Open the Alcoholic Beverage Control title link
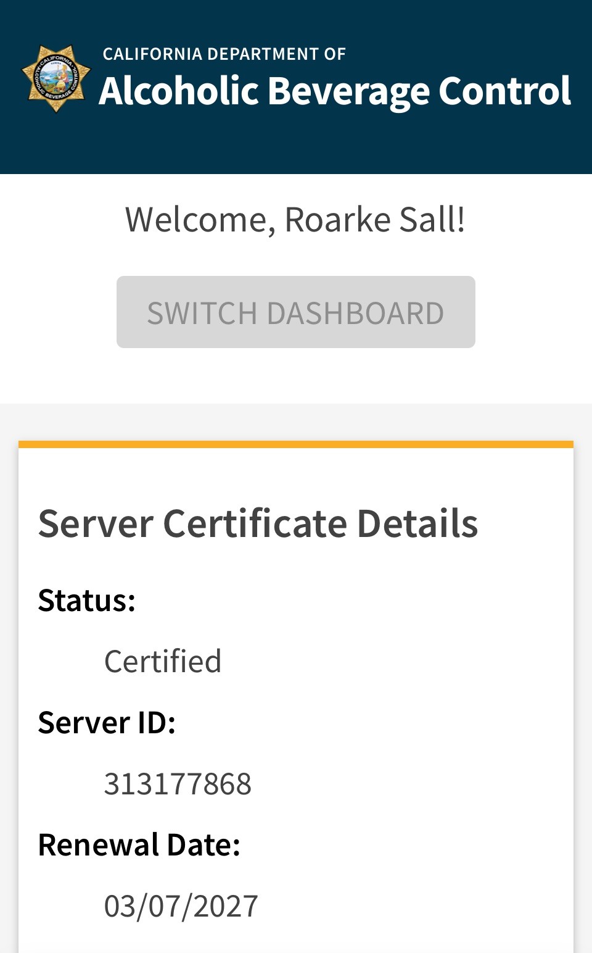Image resolution: width=592 pixels, height=953 pixels. coord(335,91)
